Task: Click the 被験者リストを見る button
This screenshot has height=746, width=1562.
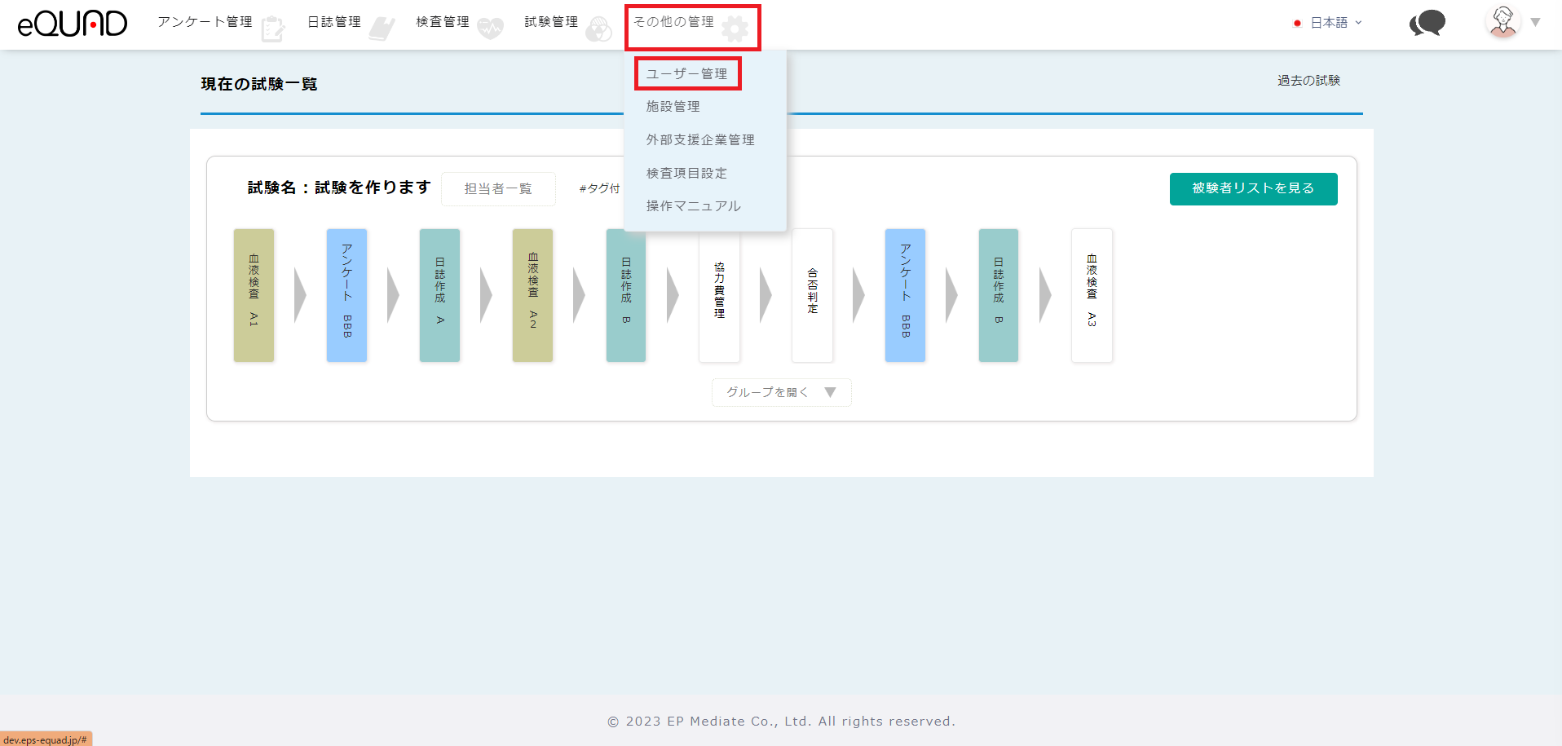Action: coord(1253,188)
